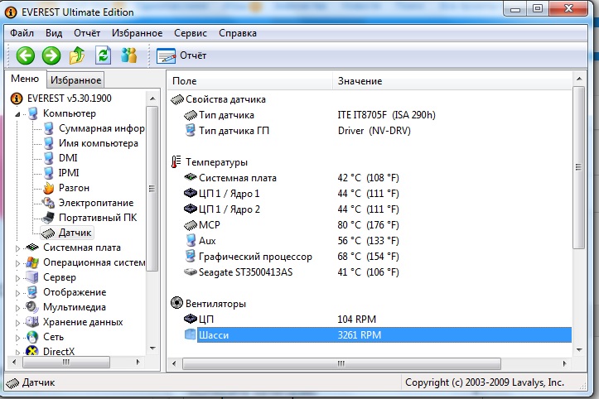Expand the Хранение данных node
This screenshot has height=399, width=599.
click(17, 323)
